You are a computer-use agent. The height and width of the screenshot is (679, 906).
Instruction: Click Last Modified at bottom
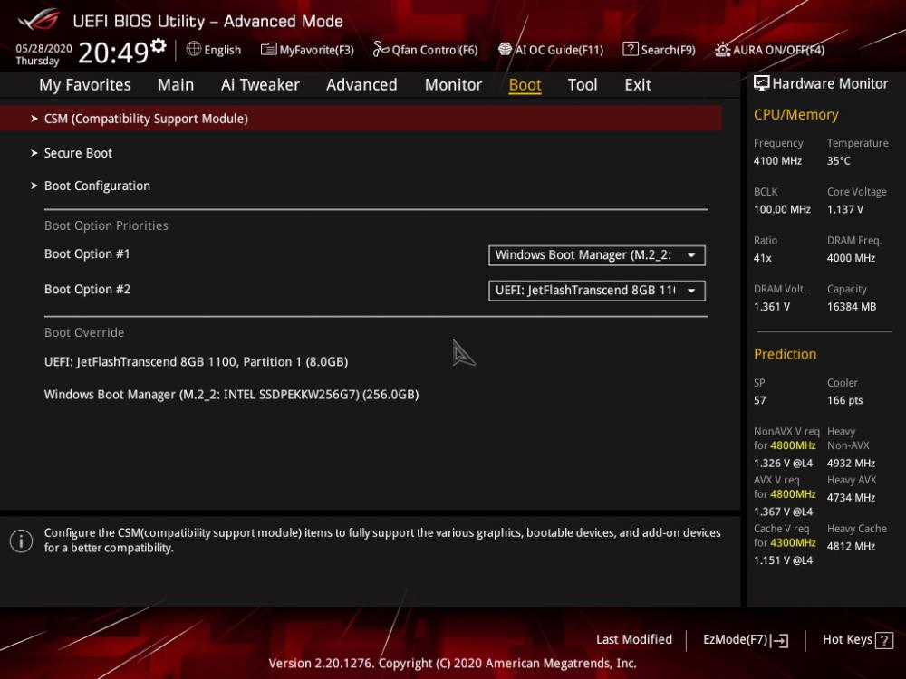coord(634,640)
